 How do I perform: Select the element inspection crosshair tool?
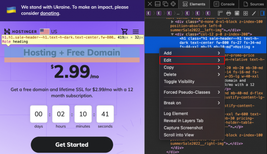click(173, 4)
